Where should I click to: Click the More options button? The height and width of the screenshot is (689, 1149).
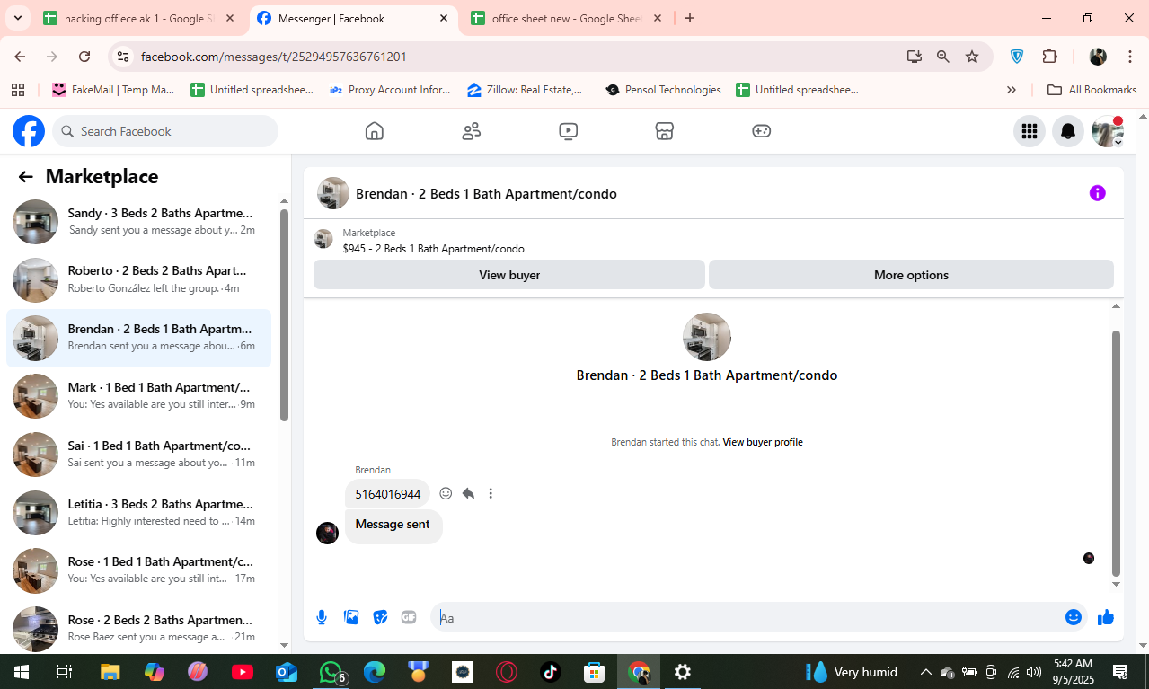coord(911,275)
